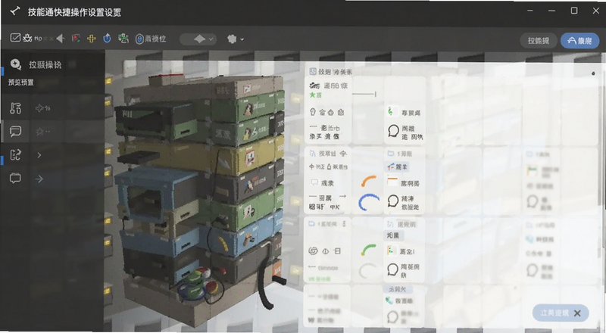Click the orange window icon entry
The width and height of the screenshot is (606, 333).
(x=392, y=182)
